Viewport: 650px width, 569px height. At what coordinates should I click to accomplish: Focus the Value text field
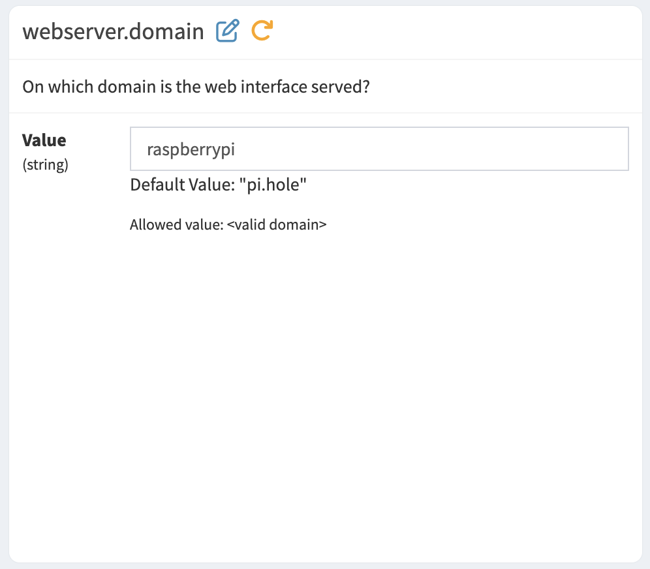(379, 149)
